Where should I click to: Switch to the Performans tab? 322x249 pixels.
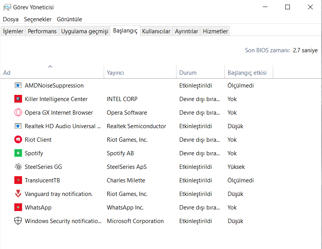click(x=42, y=31)
